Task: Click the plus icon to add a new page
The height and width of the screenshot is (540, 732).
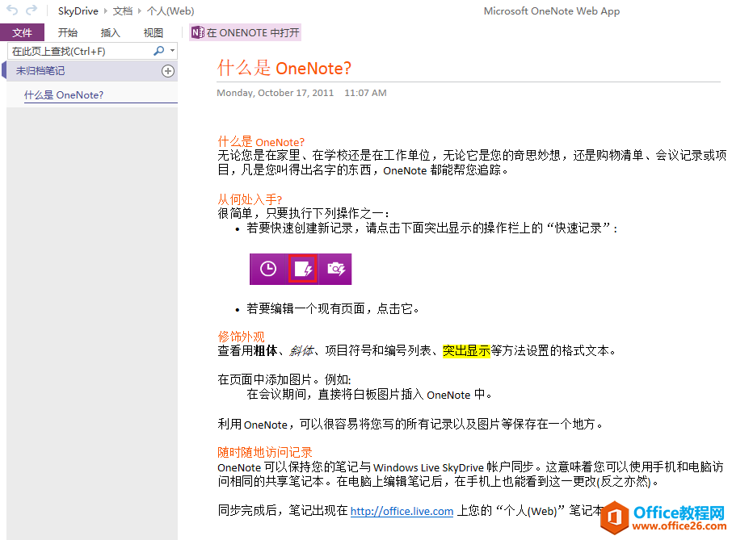Action: pyautogui.click(x=167, y=71)
